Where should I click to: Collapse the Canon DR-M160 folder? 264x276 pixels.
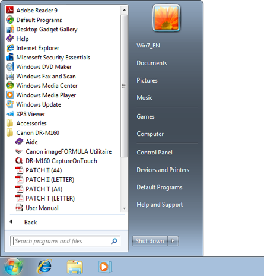tap(33, 132)
